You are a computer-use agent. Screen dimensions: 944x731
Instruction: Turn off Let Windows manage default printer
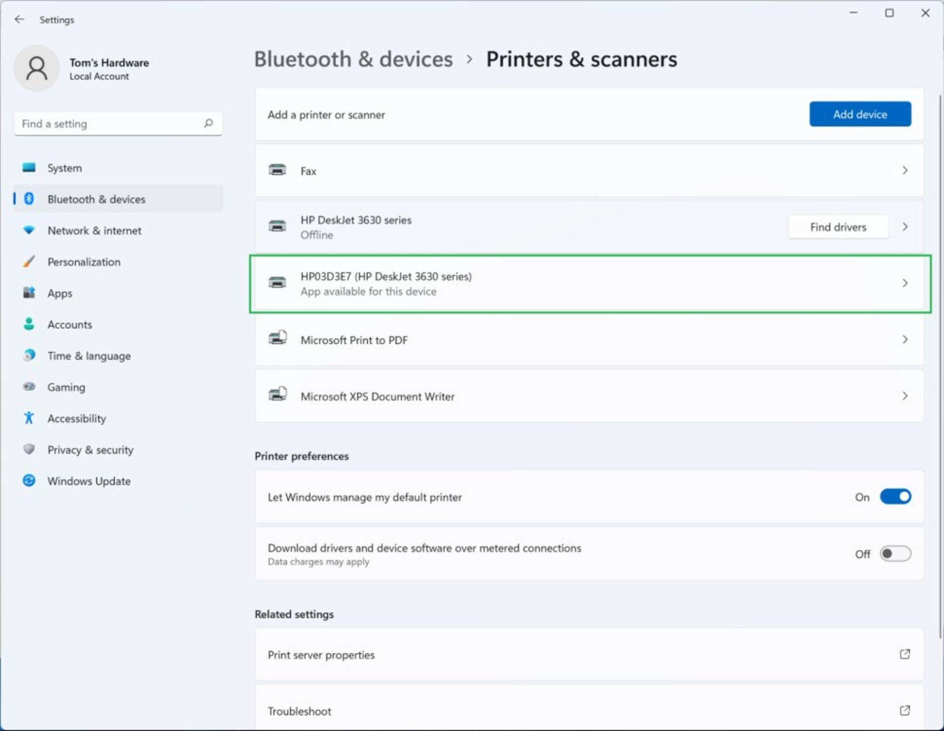point(895,497)
